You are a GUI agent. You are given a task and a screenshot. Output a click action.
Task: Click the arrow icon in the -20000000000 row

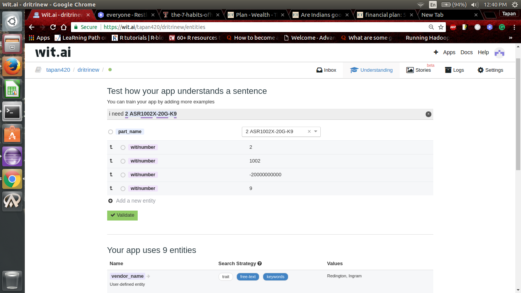111,174
